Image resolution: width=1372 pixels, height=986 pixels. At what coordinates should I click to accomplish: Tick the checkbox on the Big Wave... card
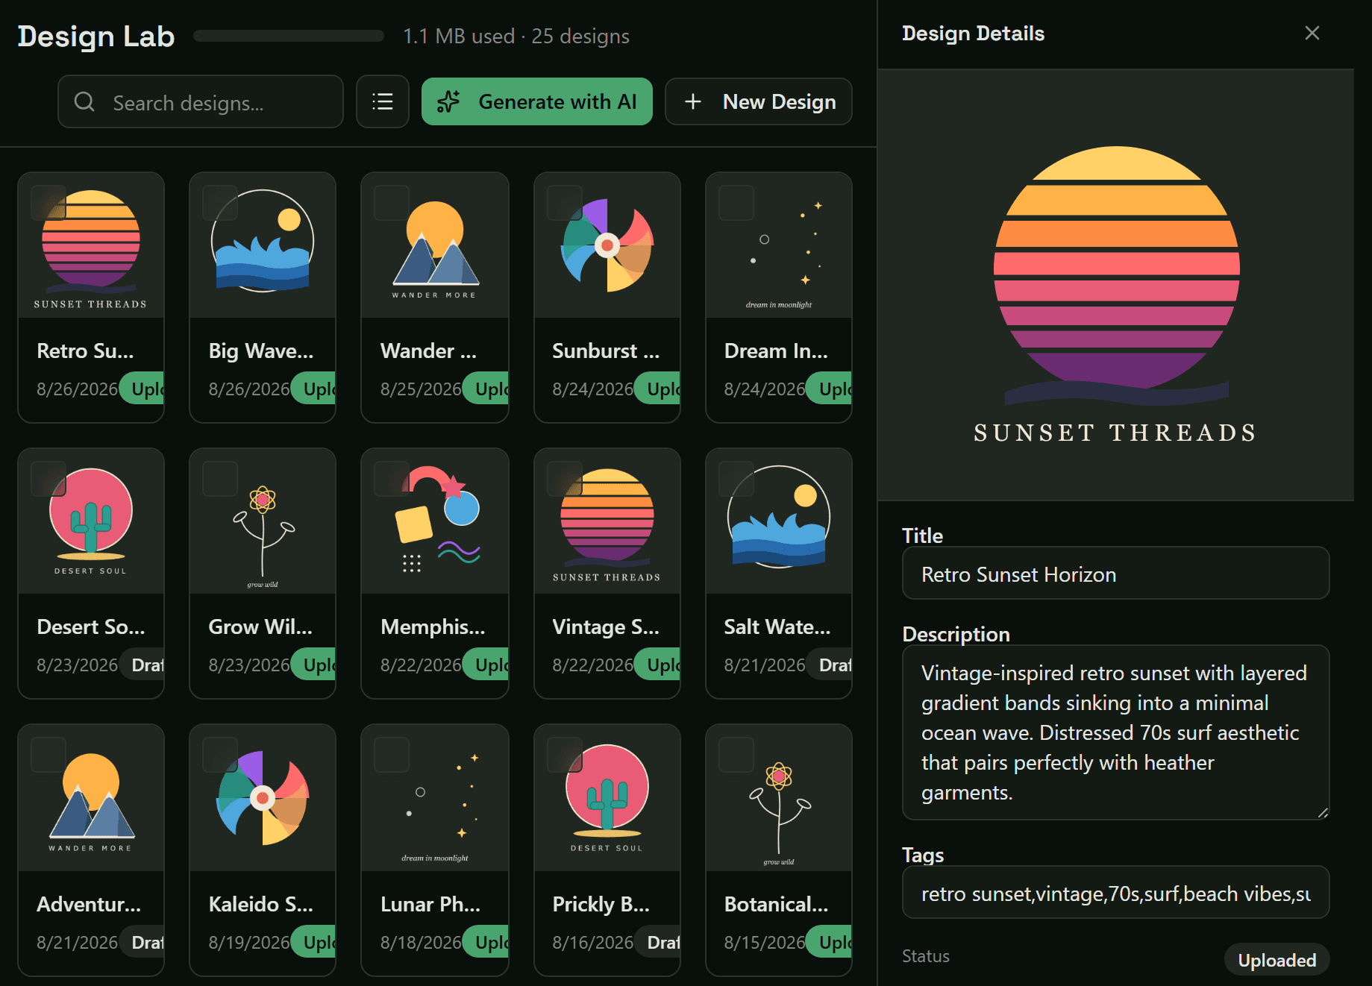[220, 203]
